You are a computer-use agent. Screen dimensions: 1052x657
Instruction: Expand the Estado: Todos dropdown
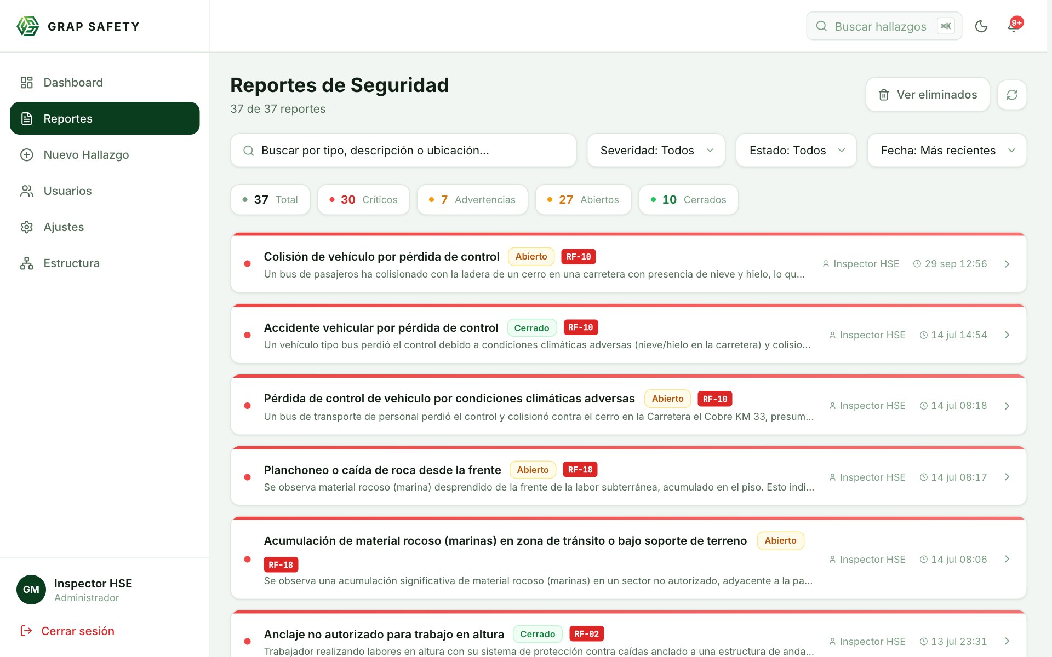tap(796, 151)
